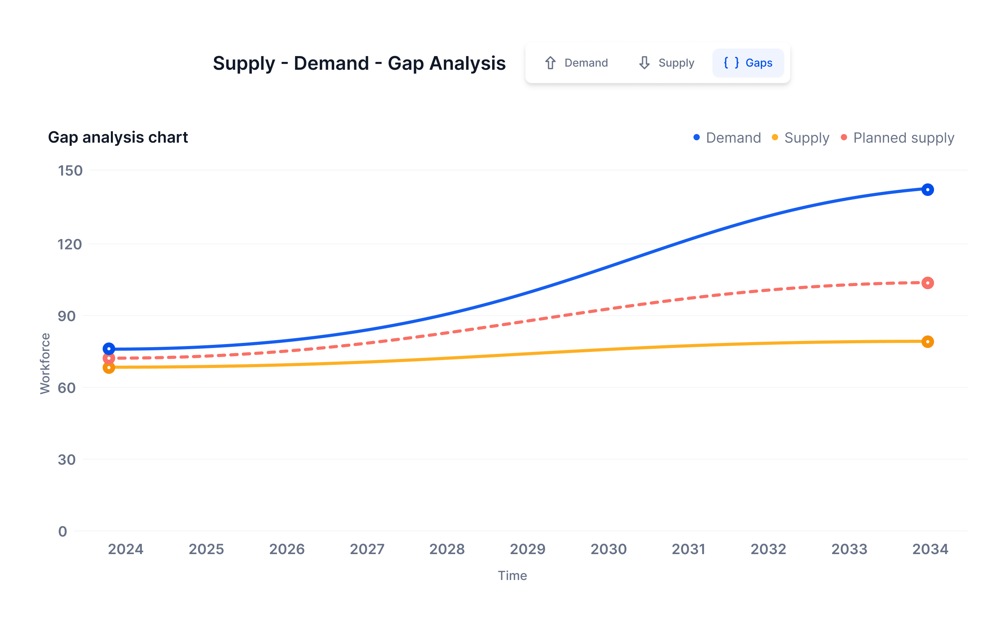Select the blue Demand start point at 2024
This screenshot has width=1003, height=627.
109,349
